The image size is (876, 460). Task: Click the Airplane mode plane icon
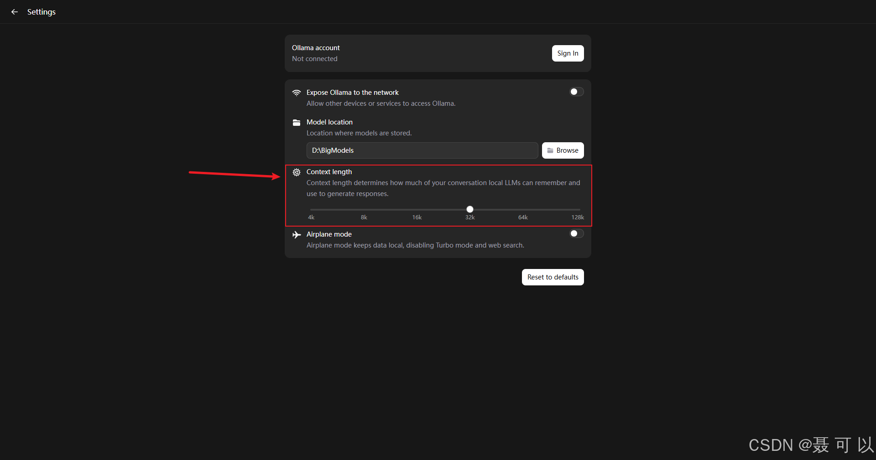(297, 235)
